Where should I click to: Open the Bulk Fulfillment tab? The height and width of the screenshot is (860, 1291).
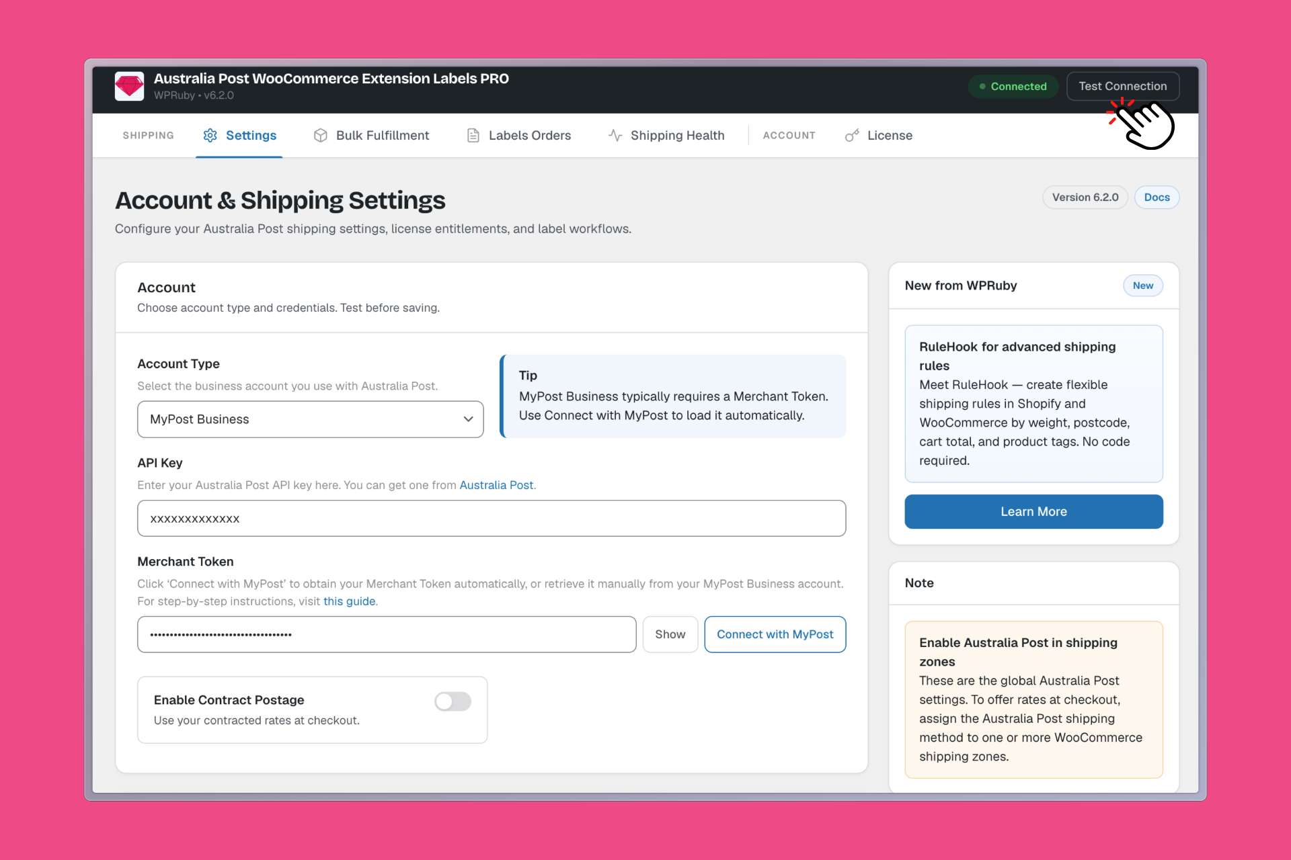tap(371, 135)
